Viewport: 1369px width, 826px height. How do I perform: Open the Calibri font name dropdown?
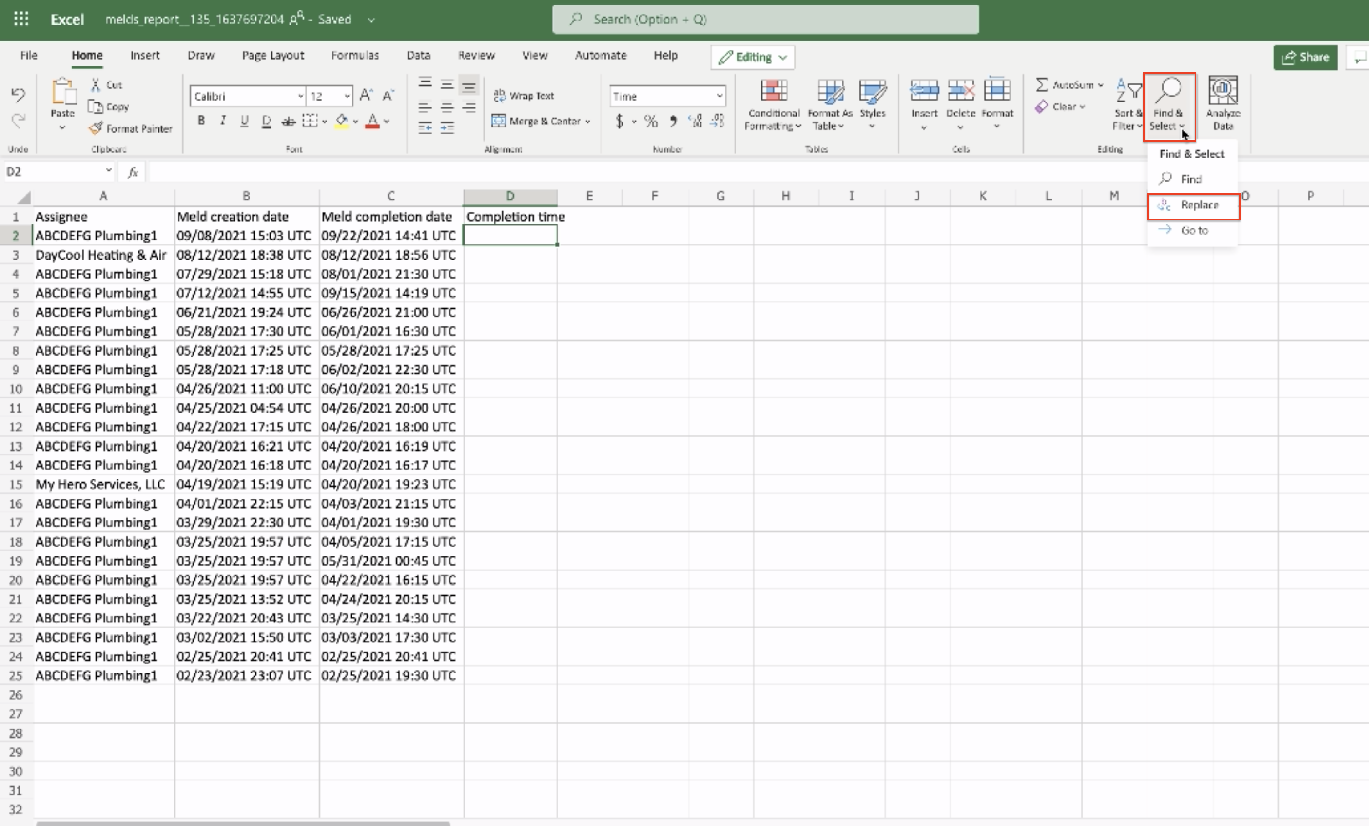tap(301, 96)
